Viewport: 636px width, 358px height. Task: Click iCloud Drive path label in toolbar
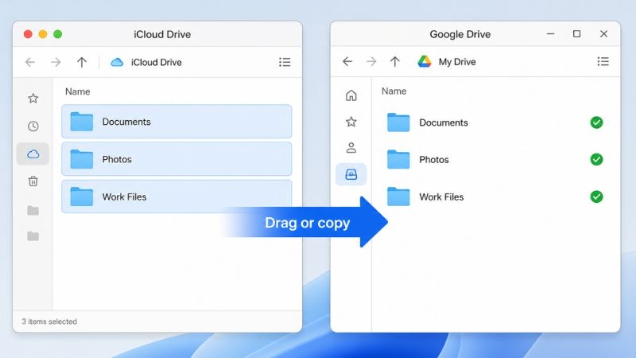point(156,62)
